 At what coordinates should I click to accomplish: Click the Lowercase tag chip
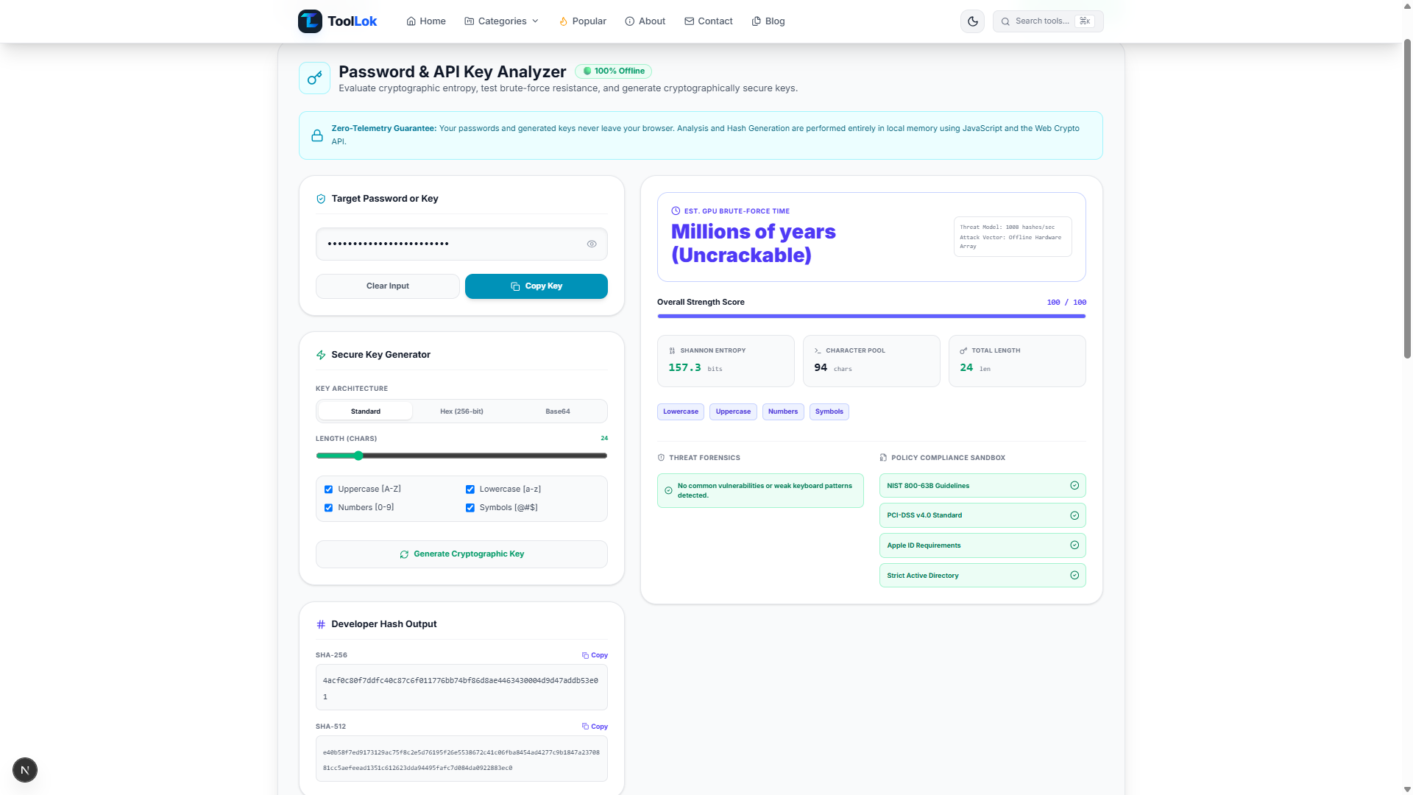click(681, 412)
